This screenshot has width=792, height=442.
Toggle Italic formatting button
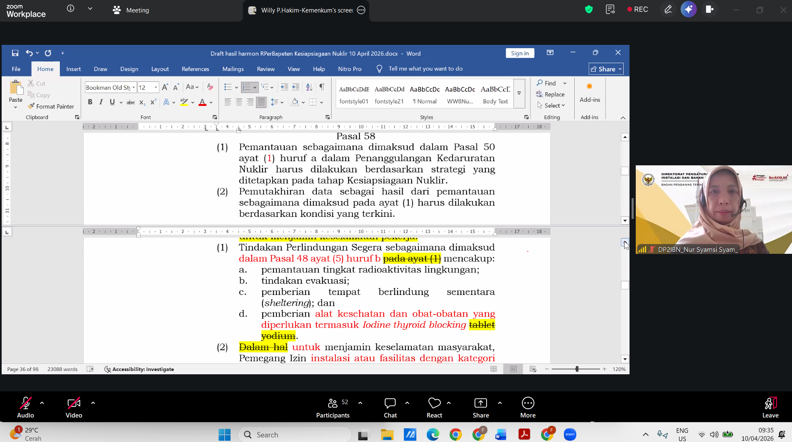click(x=101, y=102)
